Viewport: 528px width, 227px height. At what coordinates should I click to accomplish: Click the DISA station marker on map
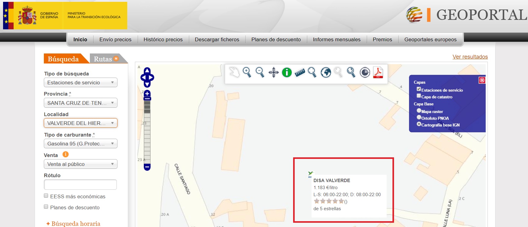coord(311,174)
